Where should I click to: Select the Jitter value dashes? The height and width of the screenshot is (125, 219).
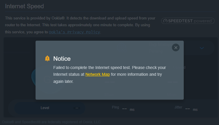pyautogui.click(x=187, y=109)
